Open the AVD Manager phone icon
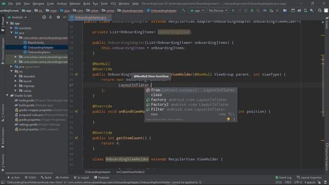This screenshot has width=329, height=185. point(305,10)
